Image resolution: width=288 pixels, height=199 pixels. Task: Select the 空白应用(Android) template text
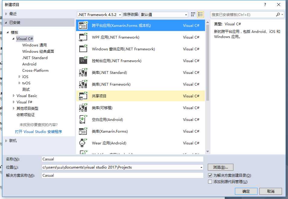107,119
